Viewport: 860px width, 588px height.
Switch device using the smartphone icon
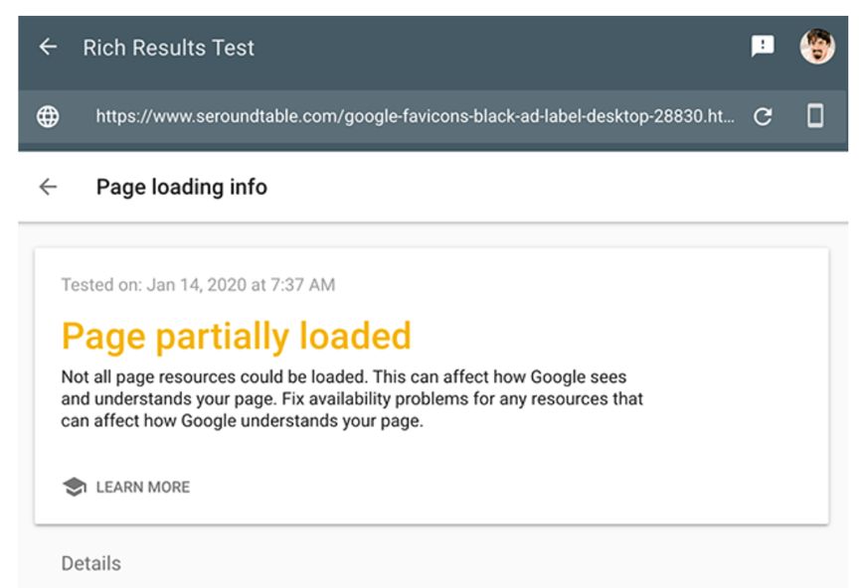(x=815, y=116)
